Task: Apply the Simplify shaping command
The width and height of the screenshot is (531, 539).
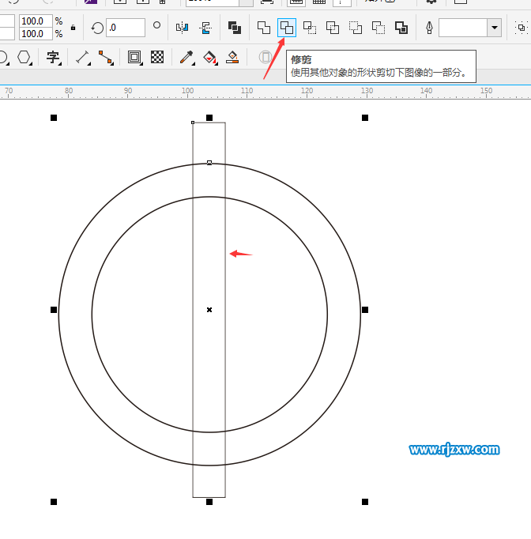Action: point(333,28)
